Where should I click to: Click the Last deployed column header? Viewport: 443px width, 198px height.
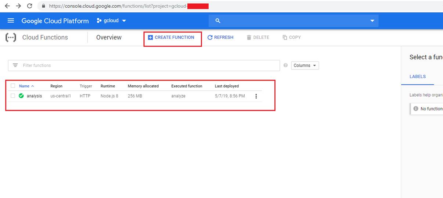click(x=227, y=86)
